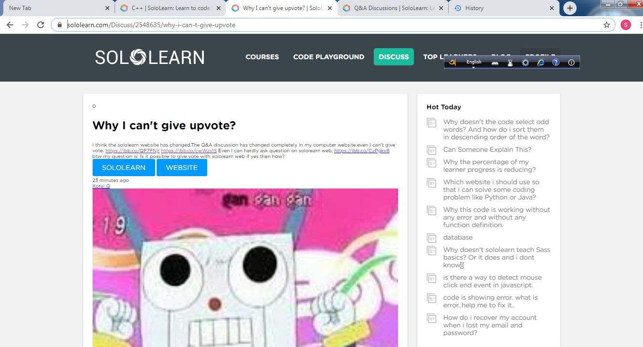
Task: Click the Internet Explorer icon on floating toolbar
Action: (541, 63)
